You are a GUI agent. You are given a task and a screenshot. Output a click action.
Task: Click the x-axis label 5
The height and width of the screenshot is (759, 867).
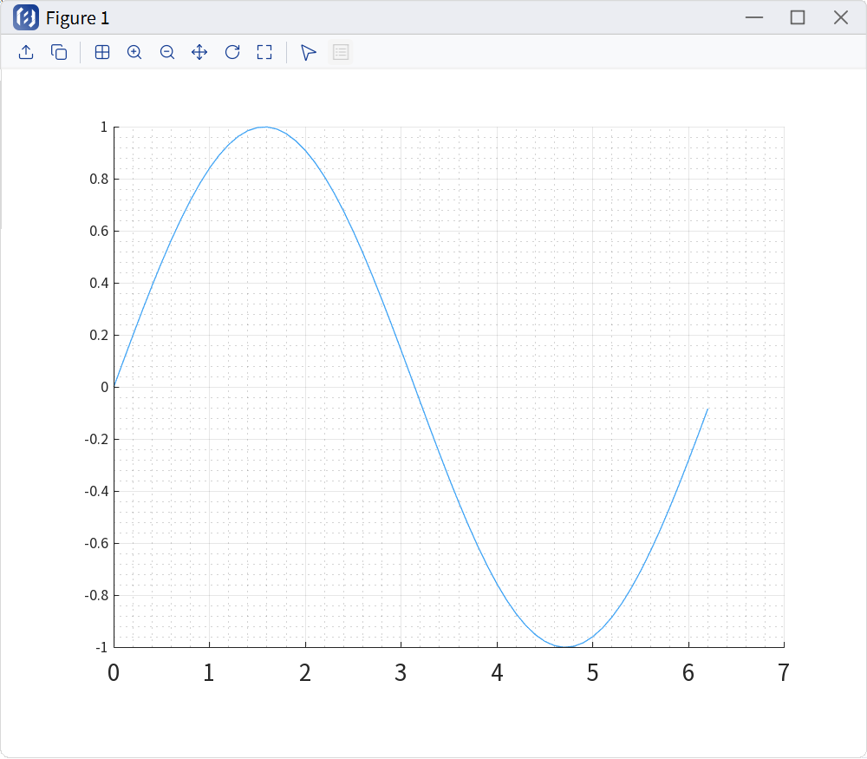[x=592, y=673]
